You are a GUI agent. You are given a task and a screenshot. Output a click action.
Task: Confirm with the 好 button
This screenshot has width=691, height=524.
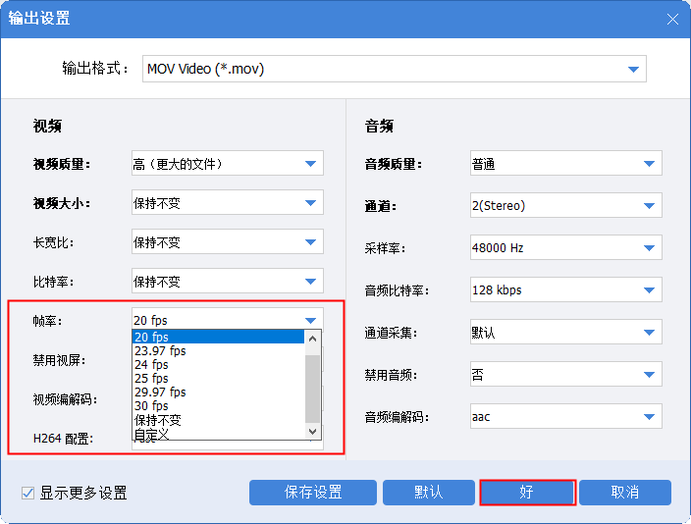pos(527,493)
